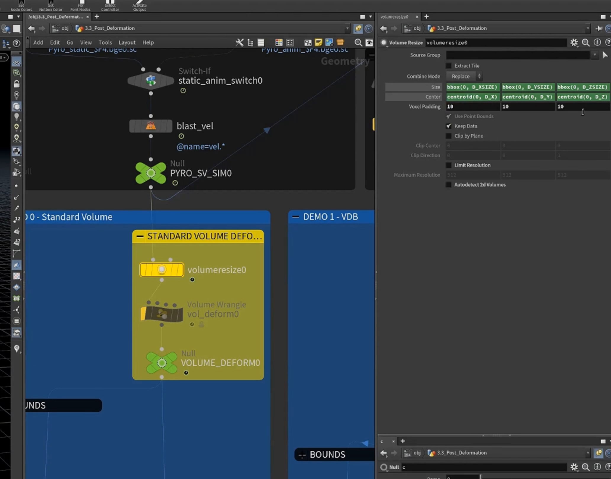
Task: Toggle the Keep Data checkbox
Action: 449,126
